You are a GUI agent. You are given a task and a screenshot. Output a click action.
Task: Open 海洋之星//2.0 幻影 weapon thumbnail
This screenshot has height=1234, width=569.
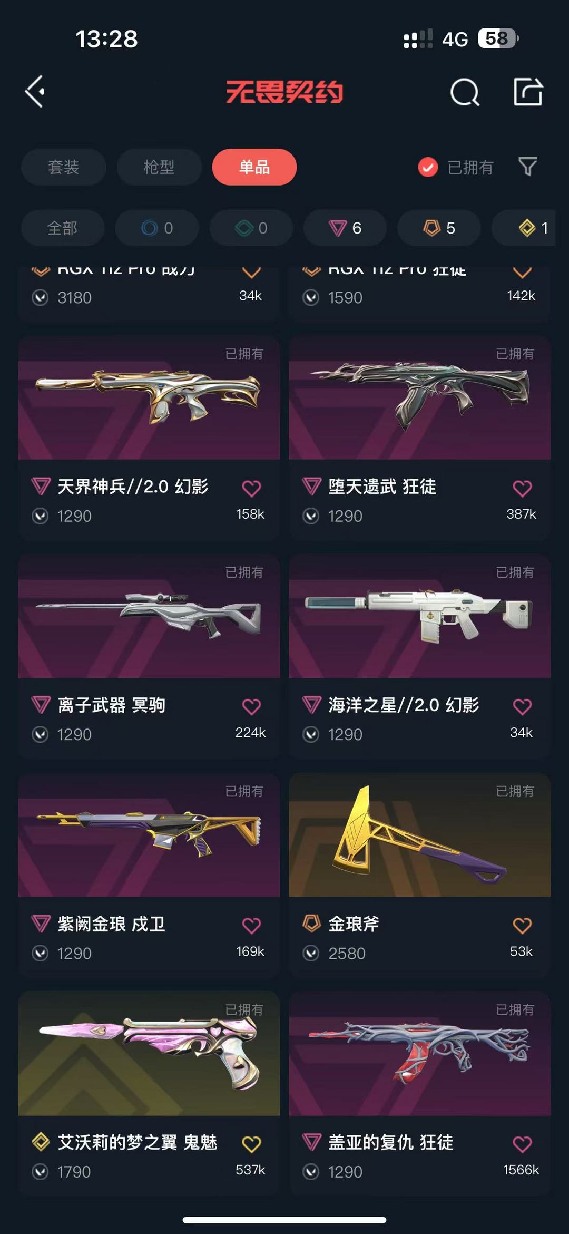tap(420, 616)
